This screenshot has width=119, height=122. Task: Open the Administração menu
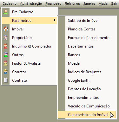click(31, 3)
